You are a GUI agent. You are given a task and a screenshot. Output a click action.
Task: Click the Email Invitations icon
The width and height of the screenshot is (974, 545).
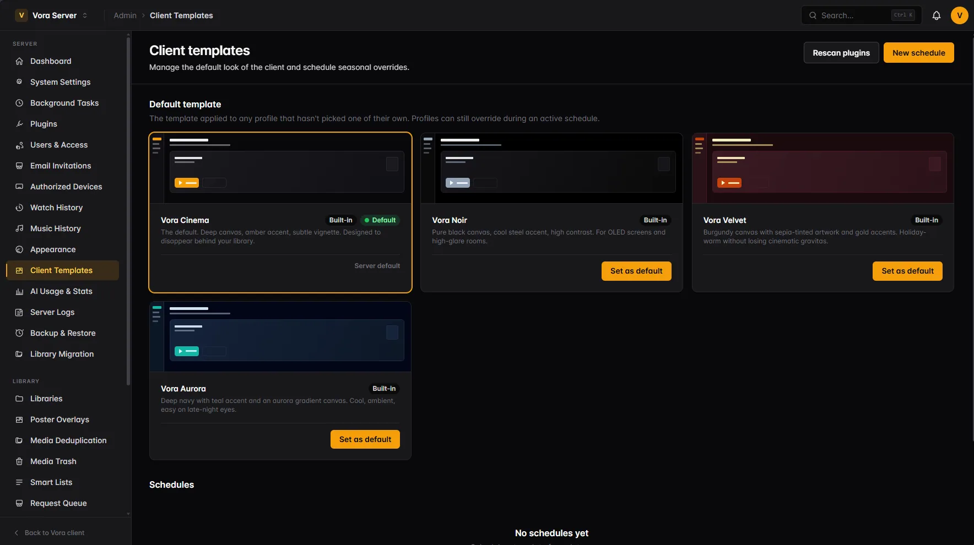[19, 166]
